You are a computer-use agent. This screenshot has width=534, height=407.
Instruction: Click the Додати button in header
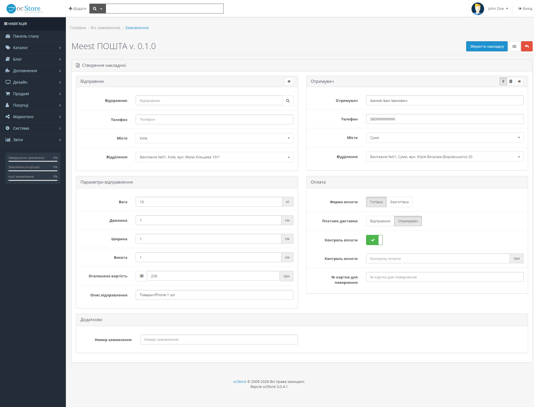[x=77, y=9]
